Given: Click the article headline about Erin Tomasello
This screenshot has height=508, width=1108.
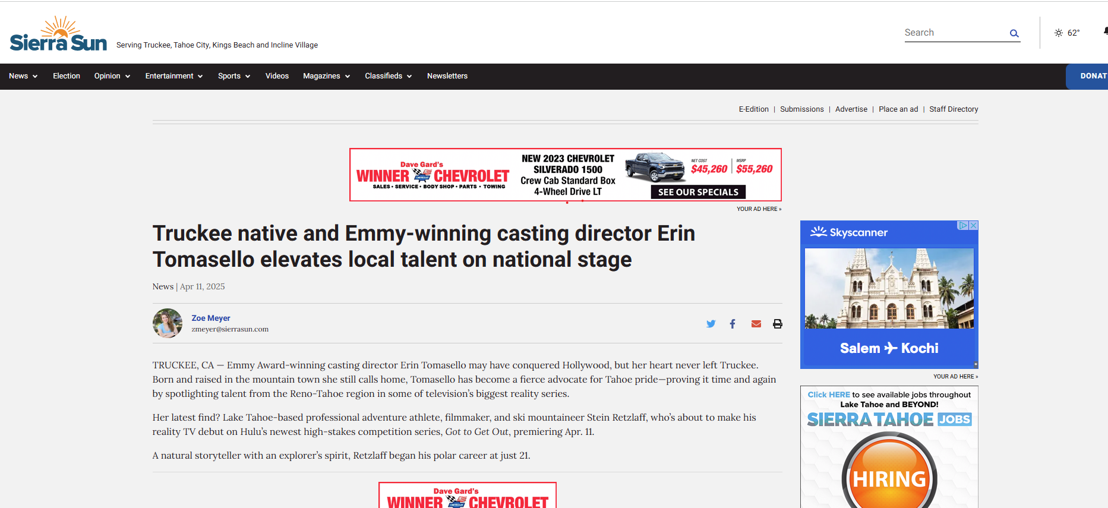Looking at the screenshot, I should [x=424, y=247].
